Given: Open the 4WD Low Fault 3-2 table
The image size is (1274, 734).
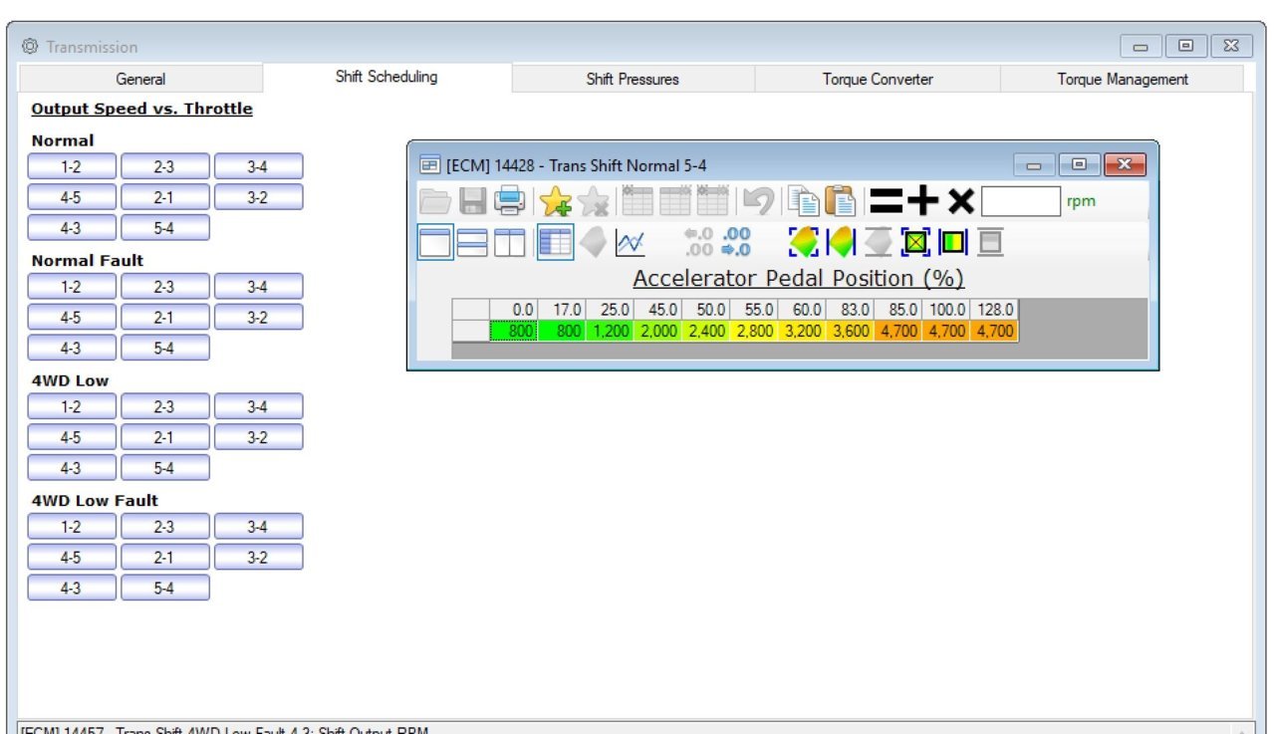Looking at the screenshot, I should (259, 558).
